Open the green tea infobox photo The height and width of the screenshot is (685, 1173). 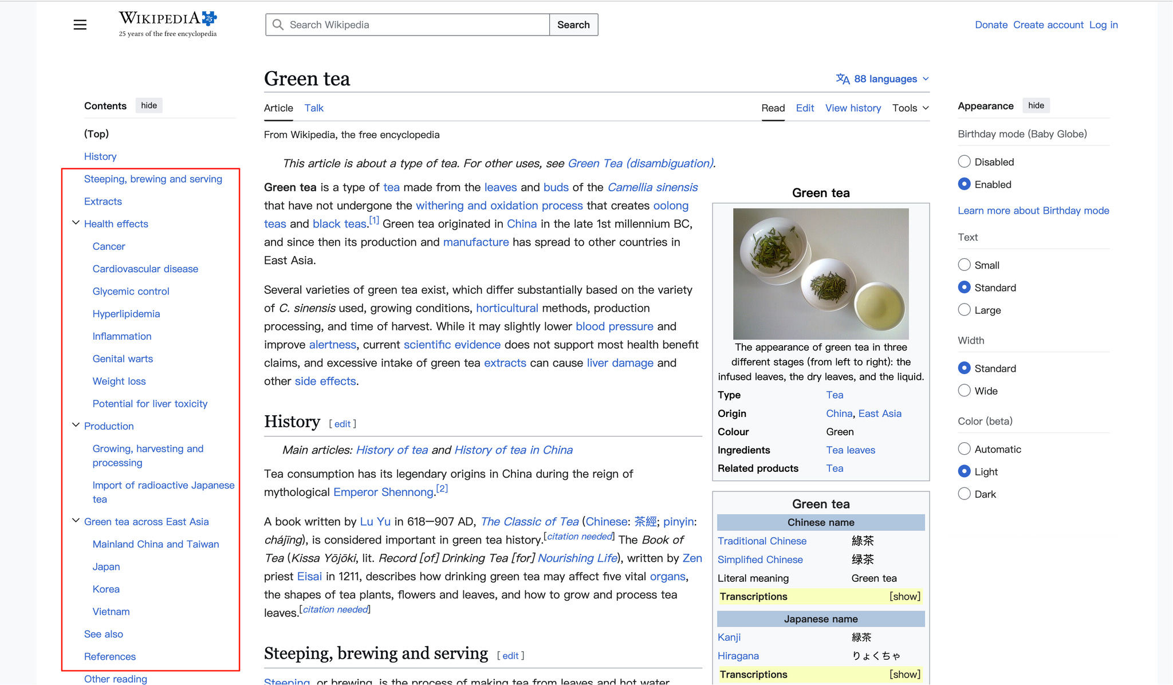tap(821, 274)
